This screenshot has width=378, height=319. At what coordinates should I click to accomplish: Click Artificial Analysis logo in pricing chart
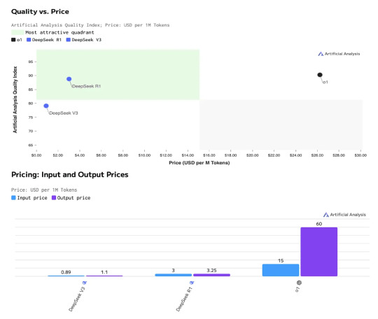click(344, 215)
